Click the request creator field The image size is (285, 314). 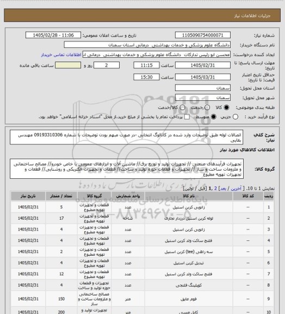[157, 55]
